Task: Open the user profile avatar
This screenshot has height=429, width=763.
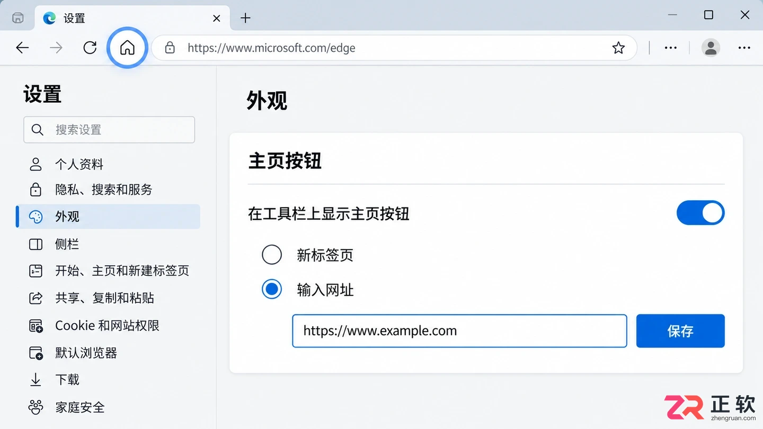Action: (x=711, y=48)
